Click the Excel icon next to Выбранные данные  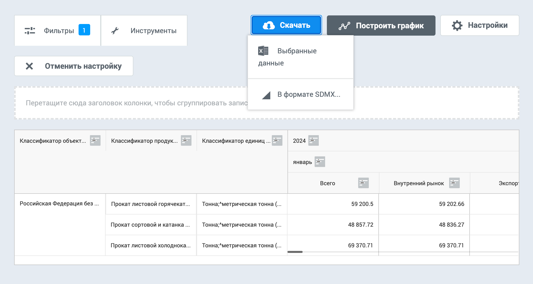(x=263, y=51)
